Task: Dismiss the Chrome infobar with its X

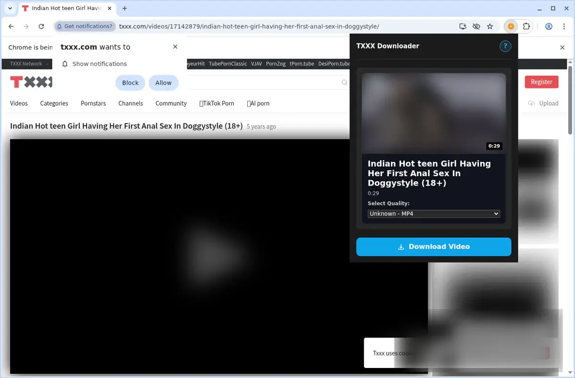Action: click(x=563, y=47)
